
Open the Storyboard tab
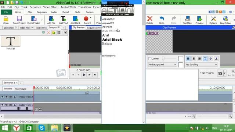point(21,89)
